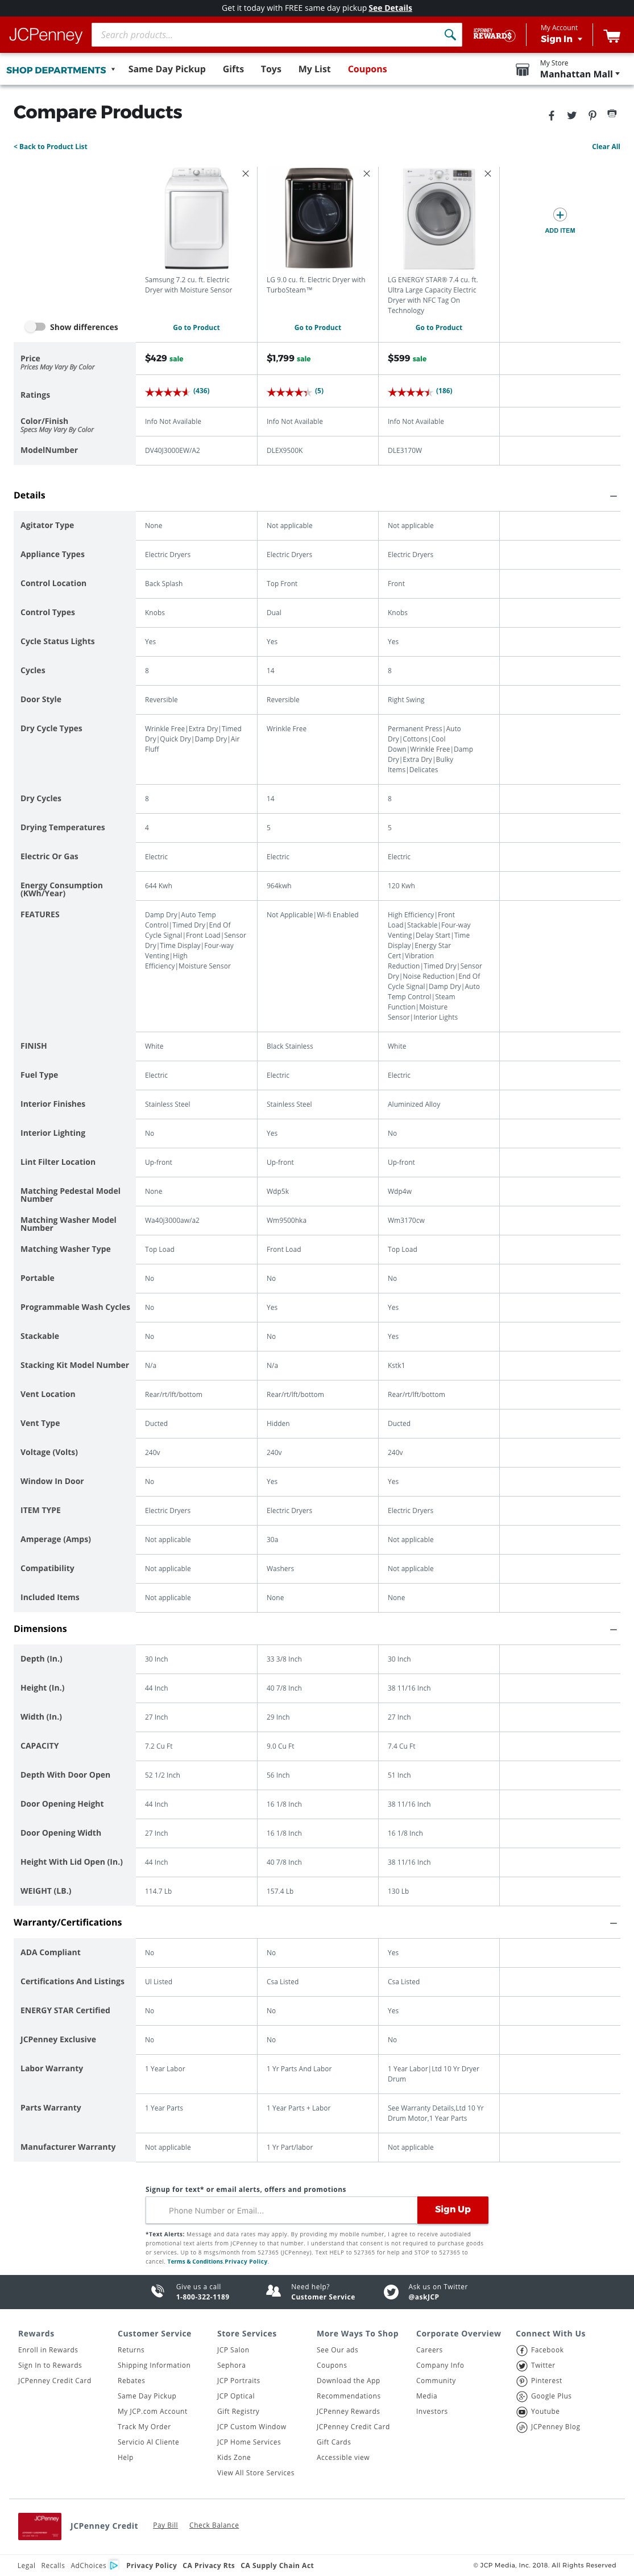
Task: Click the plus icon to add item
Action: (x=560, y=215)
